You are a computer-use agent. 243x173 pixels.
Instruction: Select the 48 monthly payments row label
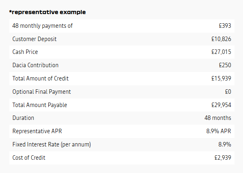click(x=43, y=26)
